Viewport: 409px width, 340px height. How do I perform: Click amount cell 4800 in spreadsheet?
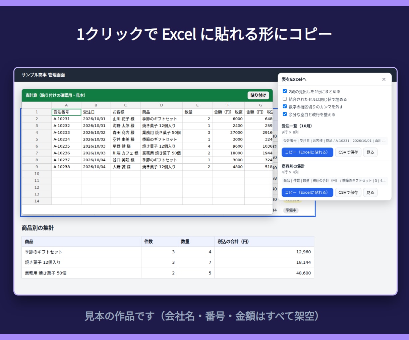click(228, 167)
